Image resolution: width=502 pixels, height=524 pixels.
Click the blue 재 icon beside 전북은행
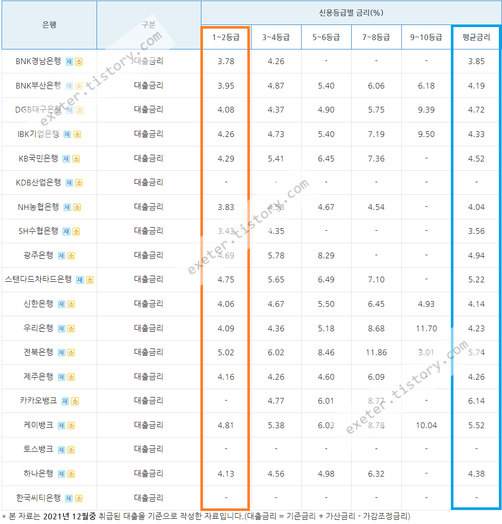[62, 353]
